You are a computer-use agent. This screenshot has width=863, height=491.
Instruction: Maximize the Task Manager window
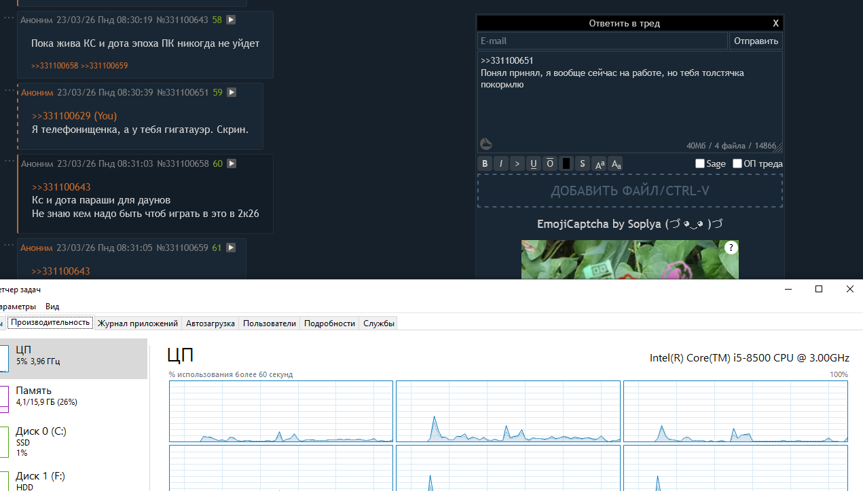[819, 289]
